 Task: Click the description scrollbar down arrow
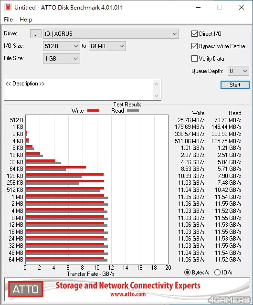157,95
